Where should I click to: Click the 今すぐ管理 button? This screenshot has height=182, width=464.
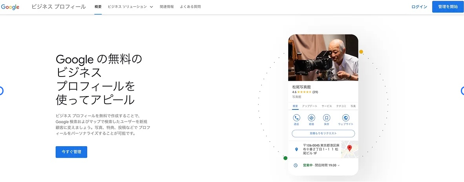click(71, 152)
